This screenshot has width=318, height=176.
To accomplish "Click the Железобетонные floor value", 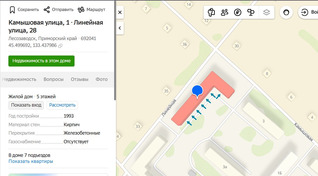I will pyautogui.click(x=82, y=133).
